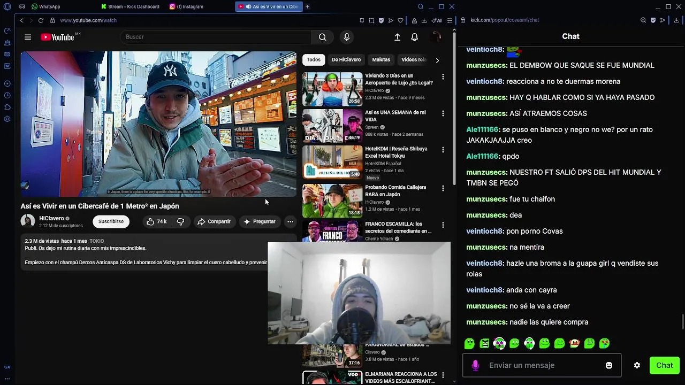Open downloads icon in YouTube window toolbar
This screenshot has height=385, width=685.
click(x=424, y=20)
